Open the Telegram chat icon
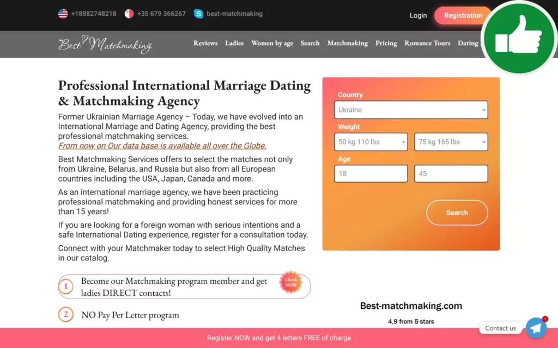This screenshot has height=348, width=558. [536, 328]
